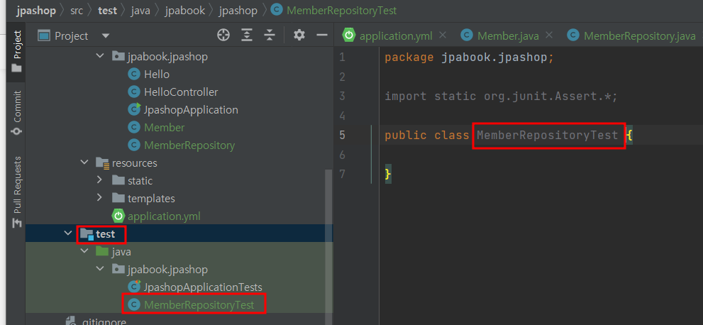Screen dimensions: 703x325
Task: Collapse the java folder chevron under test
Action: pyautogui.click(x=84, y=251)
